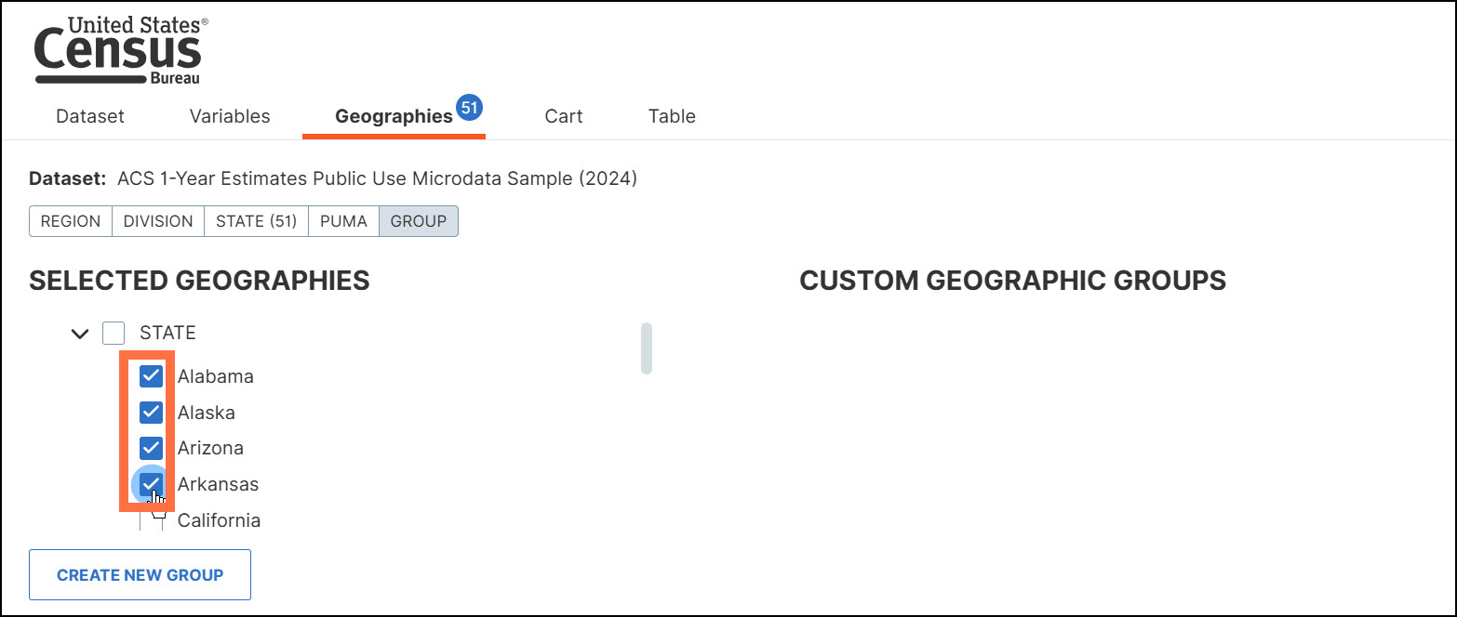
Task: Go to the Cart tab
Action: click(x=564, y=117)
